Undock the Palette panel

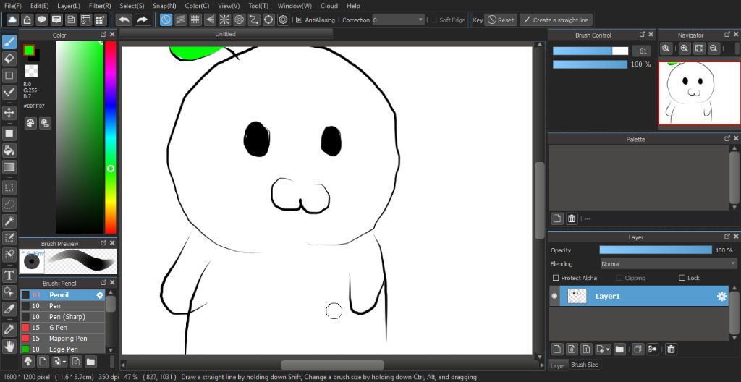pyautogui.click(x=727, y=138)
